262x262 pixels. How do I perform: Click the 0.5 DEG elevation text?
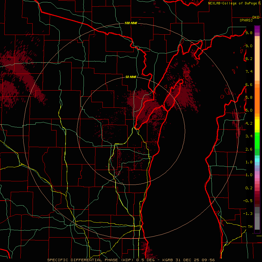[x=145, y=260]
